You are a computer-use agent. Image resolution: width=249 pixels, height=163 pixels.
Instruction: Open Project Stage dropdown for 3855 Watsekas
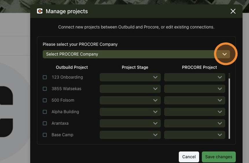point(130,89)
